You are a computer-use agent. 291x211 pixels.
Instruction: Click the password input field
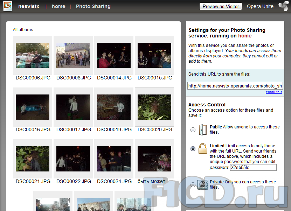[x=253, y=167]
